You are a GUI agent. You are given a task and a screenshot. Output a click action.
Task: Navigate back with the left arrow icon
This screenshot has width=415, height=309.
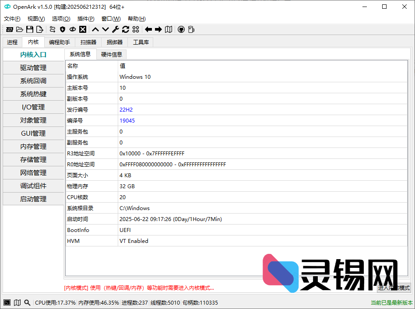pyautogui.click(x=148, y=29)
